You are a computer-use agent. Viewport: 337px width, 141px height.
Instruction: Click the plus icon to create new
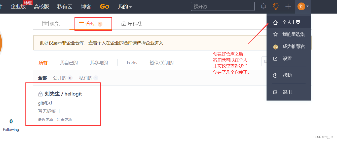pyautogui.click(x=288, y=7)
